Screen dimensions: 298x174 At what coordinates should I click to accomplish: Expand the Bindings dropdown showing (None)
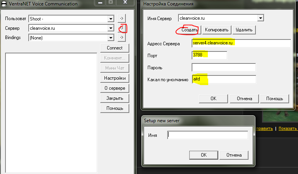click(x=111, y=38)
